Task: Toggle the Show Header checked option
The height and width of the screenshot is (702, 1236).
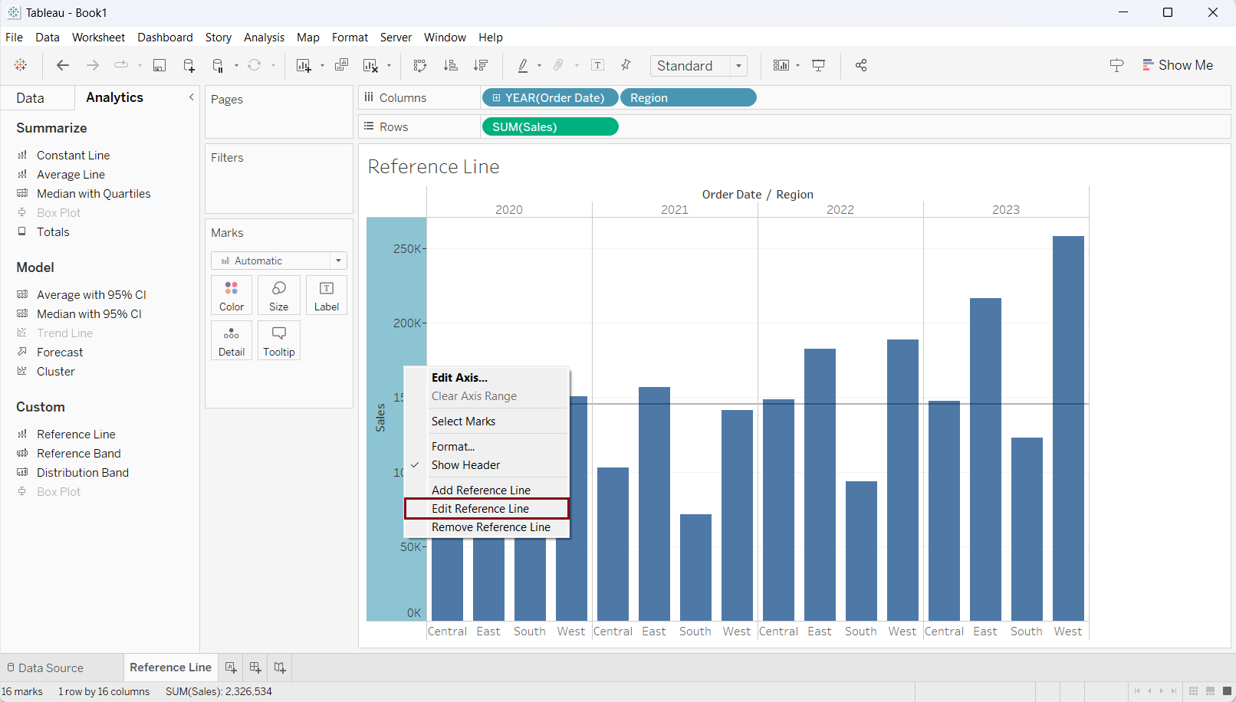Action: click(x=465, y=465)
